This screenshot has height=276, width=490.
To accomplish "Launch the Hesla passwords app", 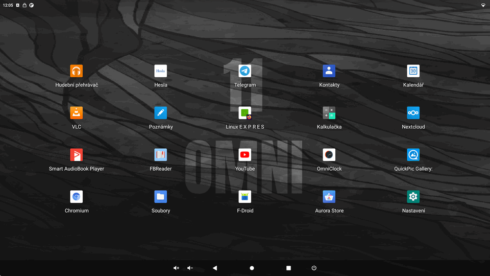I will 161,71.
